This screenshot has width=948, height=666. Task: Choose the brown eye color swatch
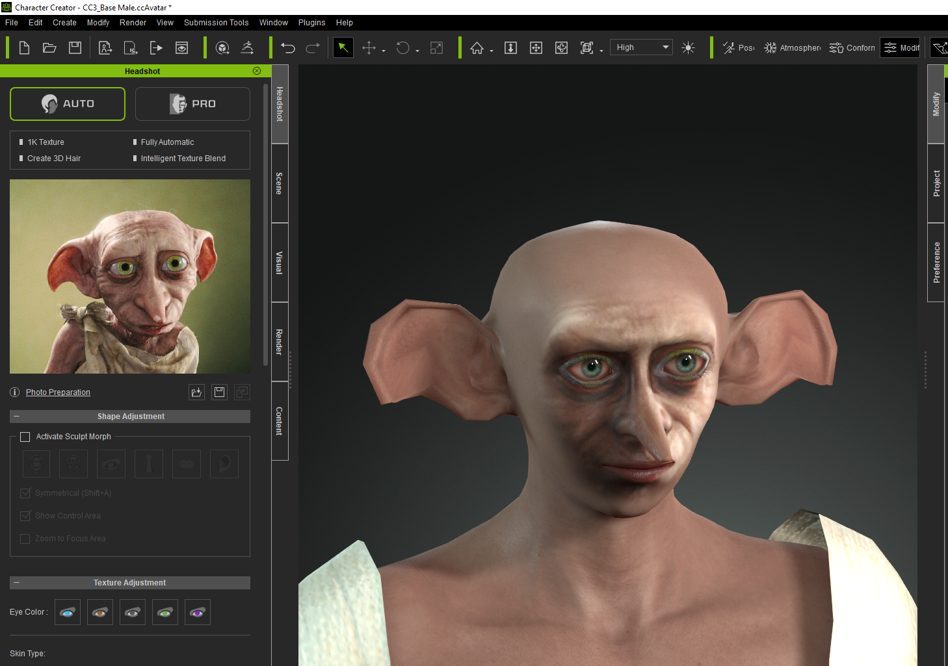pos(100,612)
